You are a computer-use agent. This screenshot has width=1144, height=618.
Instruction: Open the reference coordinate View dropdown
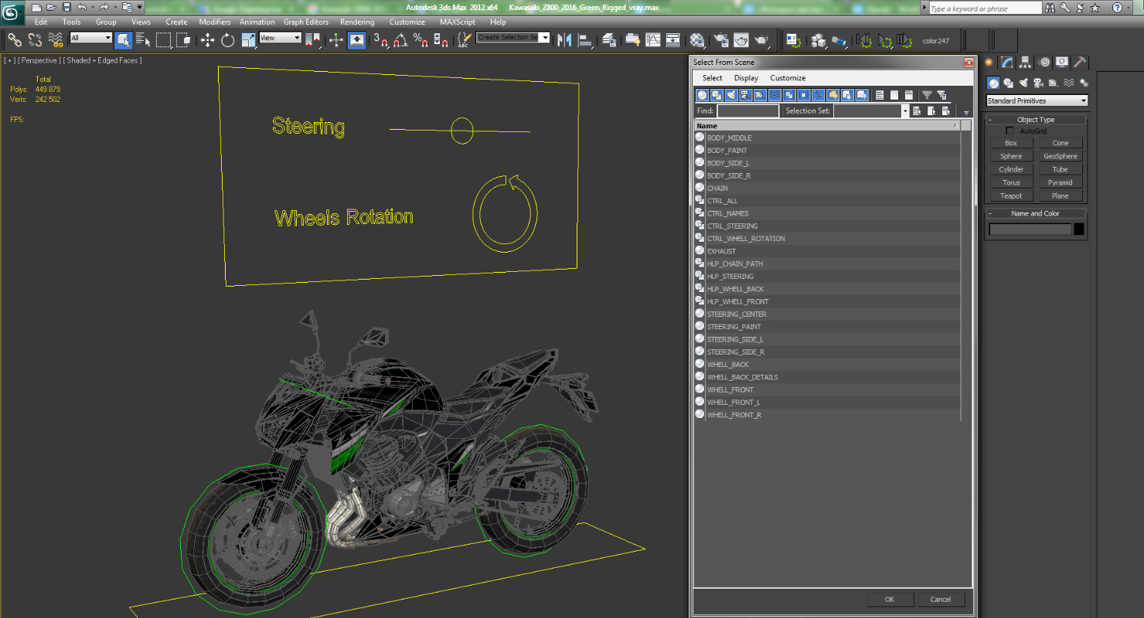(x=280, y=38)
